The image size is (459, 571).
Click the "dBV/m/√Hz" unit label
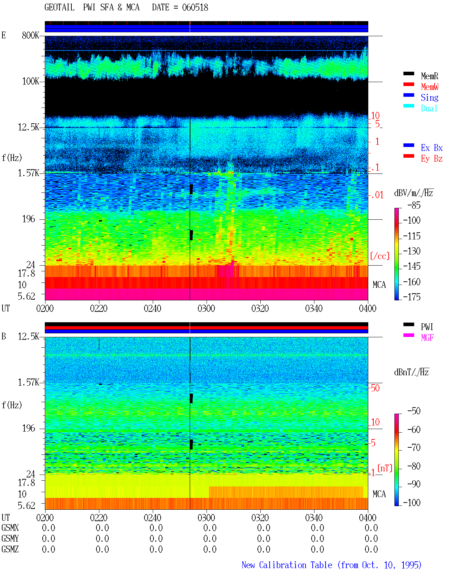click(x=414, y=193)
